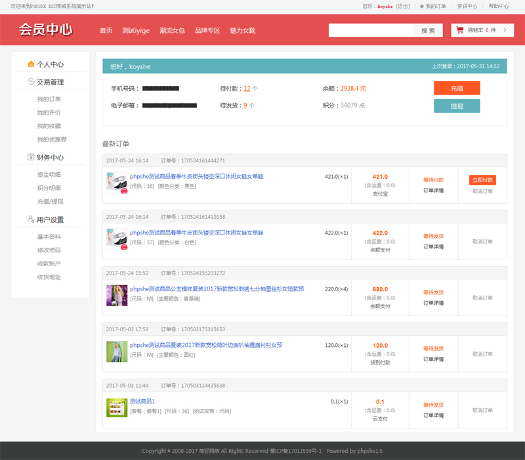525x460 pixels.
Task: Go to 潮流女包 category
Action: [x=172, y=31]
